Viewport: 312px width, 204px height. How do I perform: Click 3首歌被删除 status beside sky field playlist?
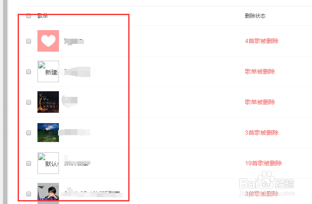click(x=262, y=133)
